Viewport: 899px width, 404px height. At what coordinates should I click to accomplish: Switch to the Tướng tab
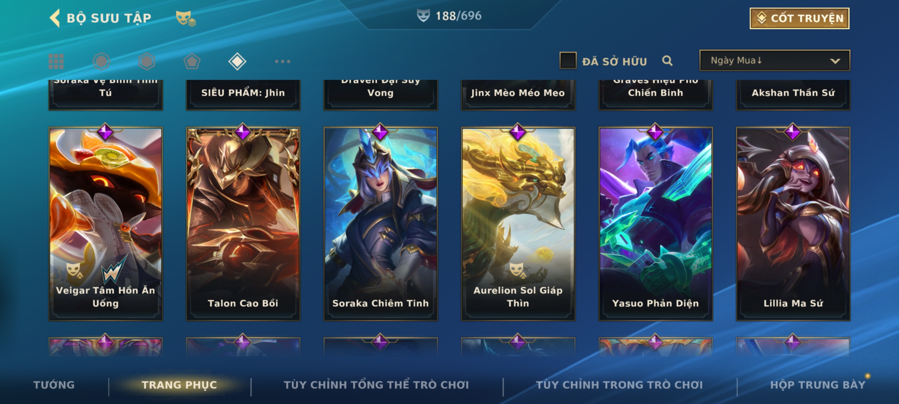[x=54, y=385]
